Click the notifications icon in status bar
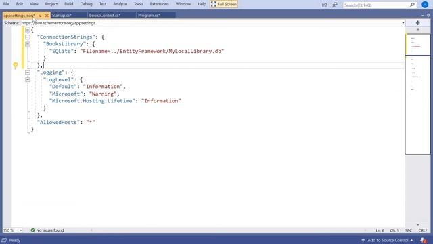The height and width of the screenshot is (244, 433). click(423, 240)
